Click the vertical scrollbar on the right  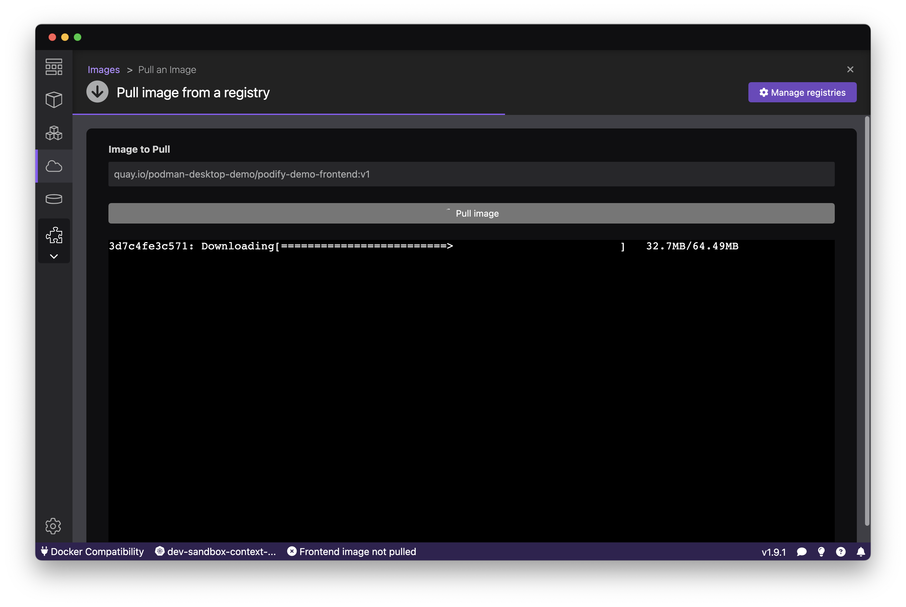[x=867, y=321]
